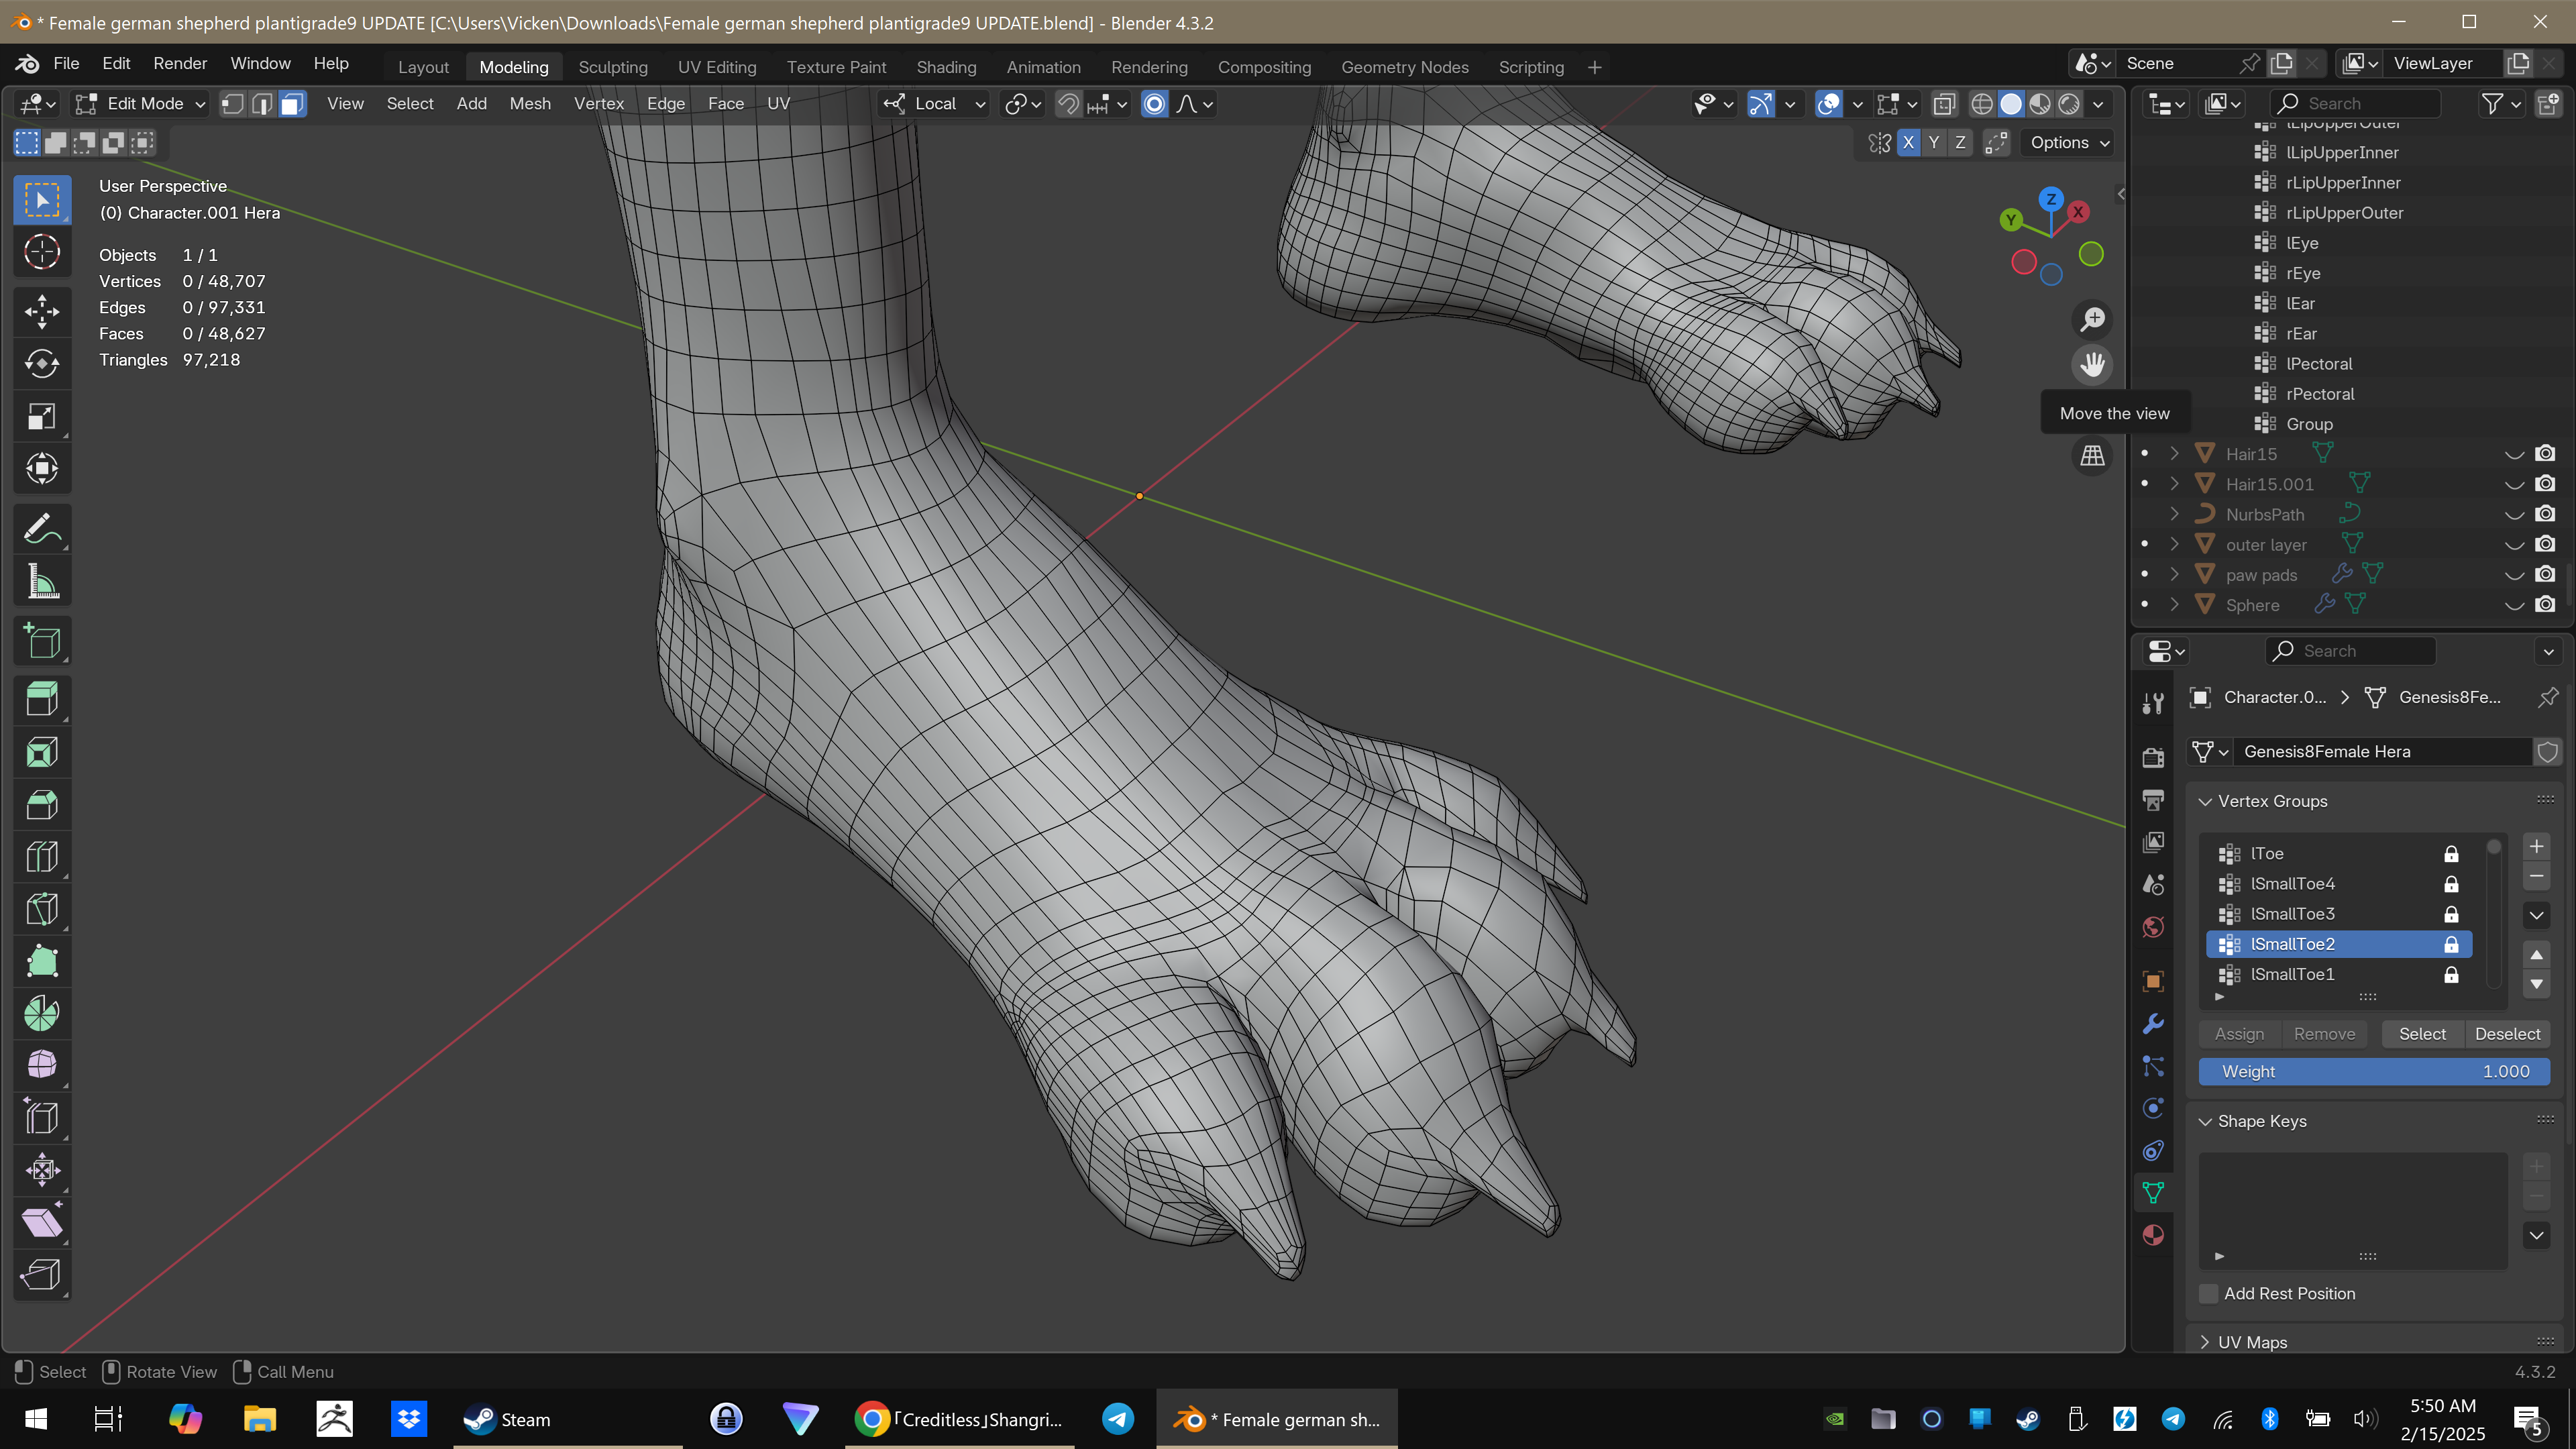Pick the Loop Cut tool
Image resolution: width=2576 pixels, height=1449 pixels.
click(x=41, y=857)
